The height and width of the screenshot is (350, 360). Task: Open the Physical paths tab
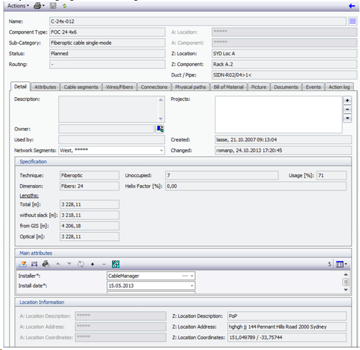pos(190,87)
